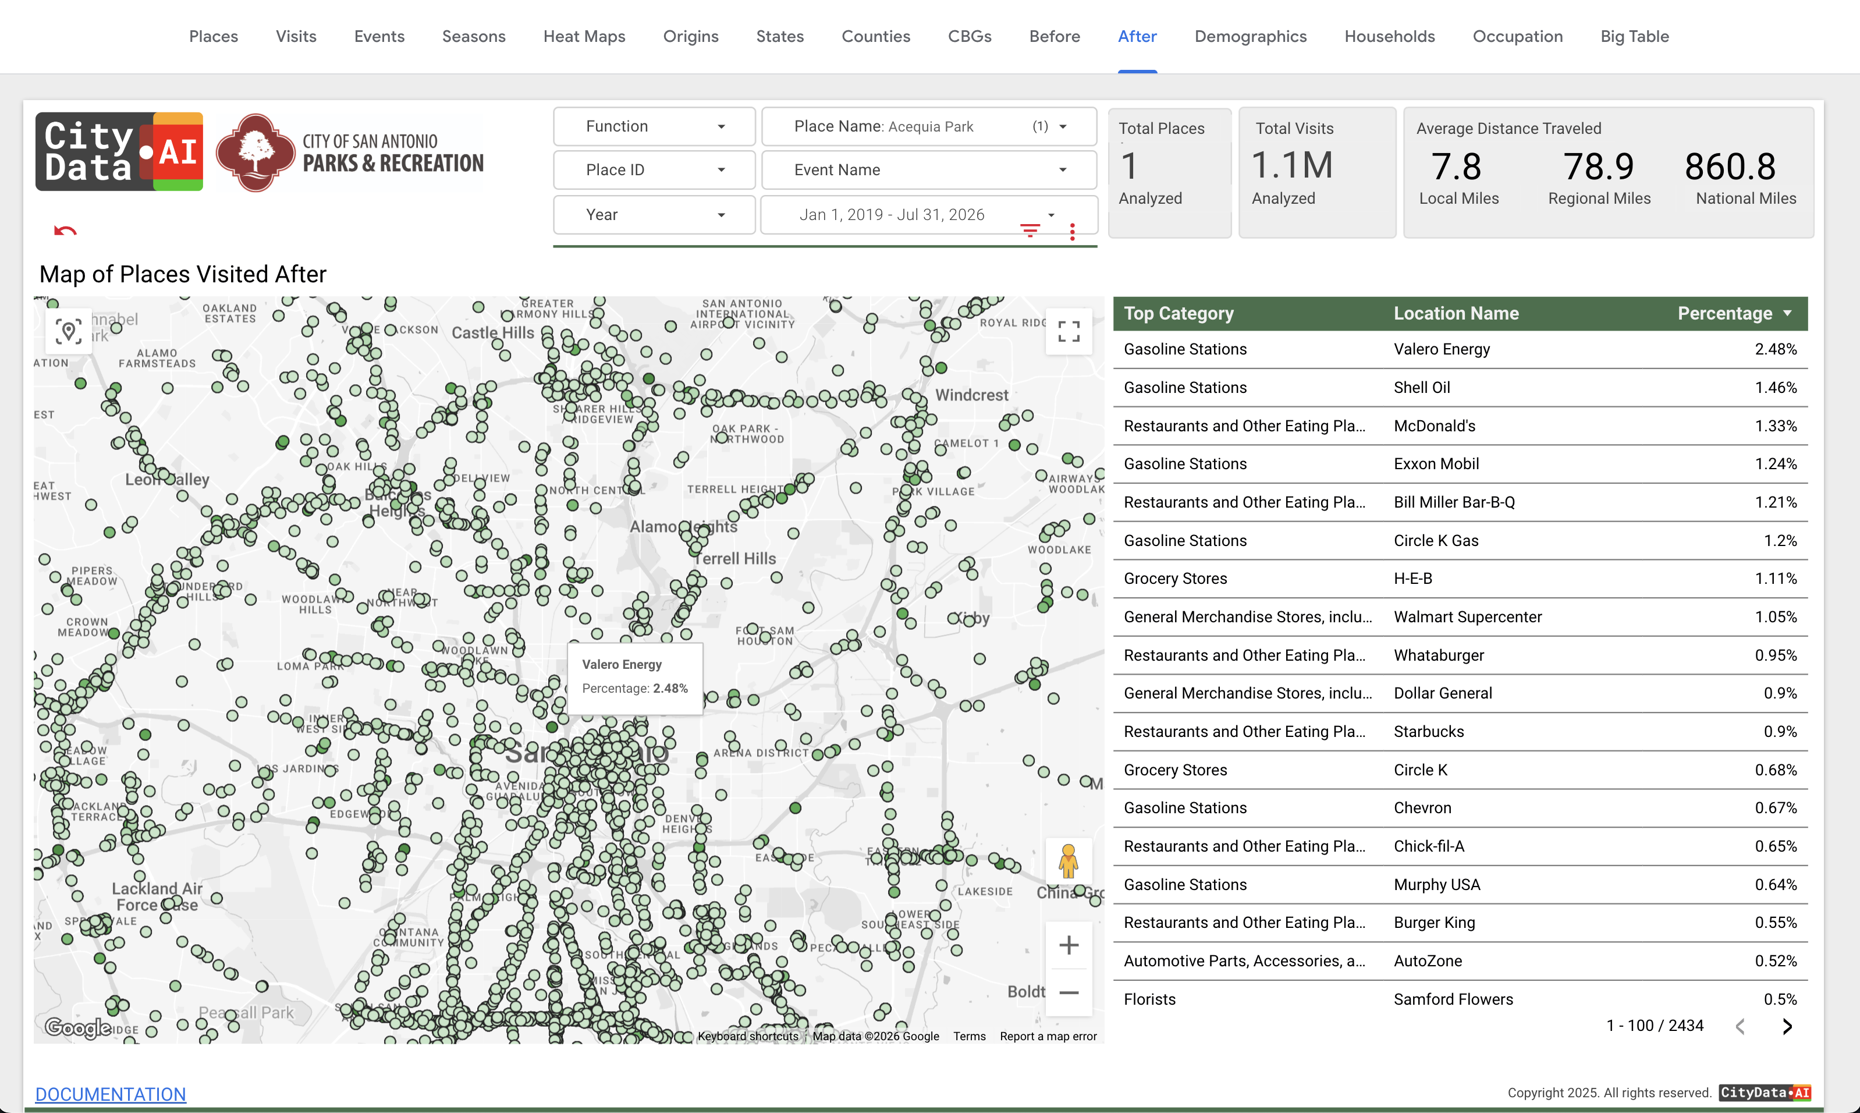1860x1113 pixels.
Task: Open the Demographics tab
Action: pyautogui.click(x=1251, y=36)
